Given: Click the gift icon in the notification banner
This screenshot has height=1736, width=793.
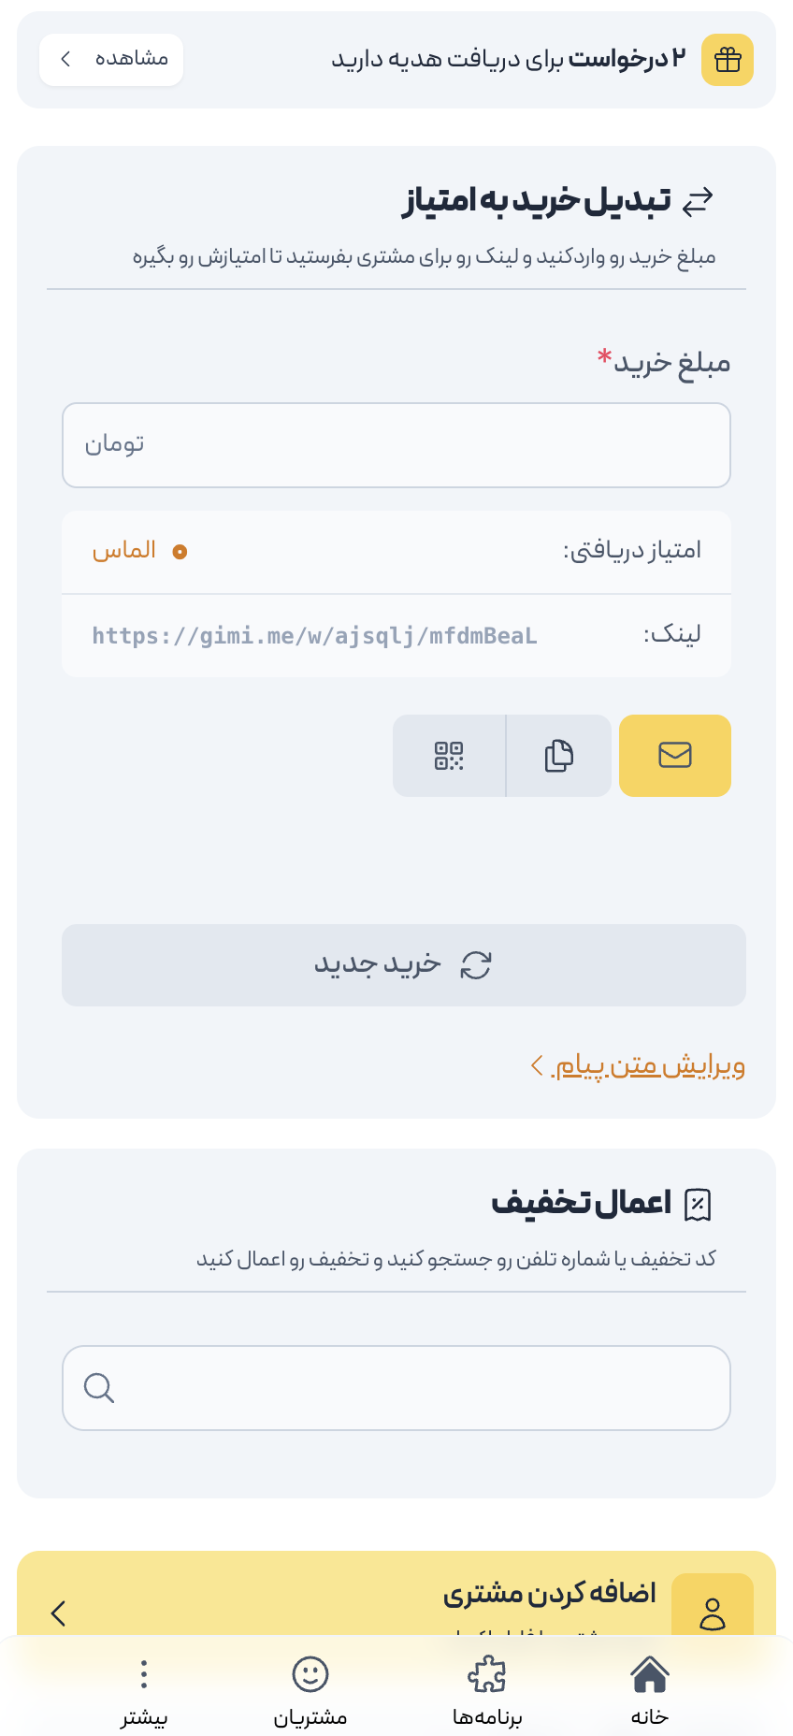Looking at the screenshot, I should click(x=728, y=60).
